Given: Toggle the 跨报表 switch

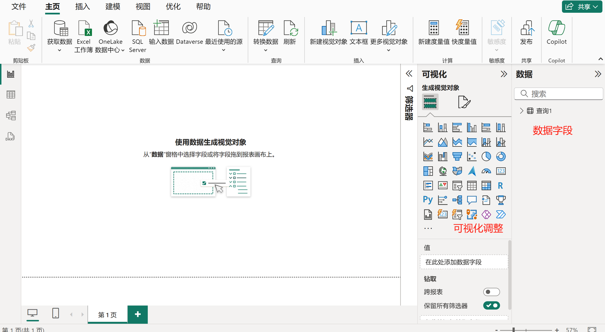Looking at the screenshot, I should click(492, 292).
